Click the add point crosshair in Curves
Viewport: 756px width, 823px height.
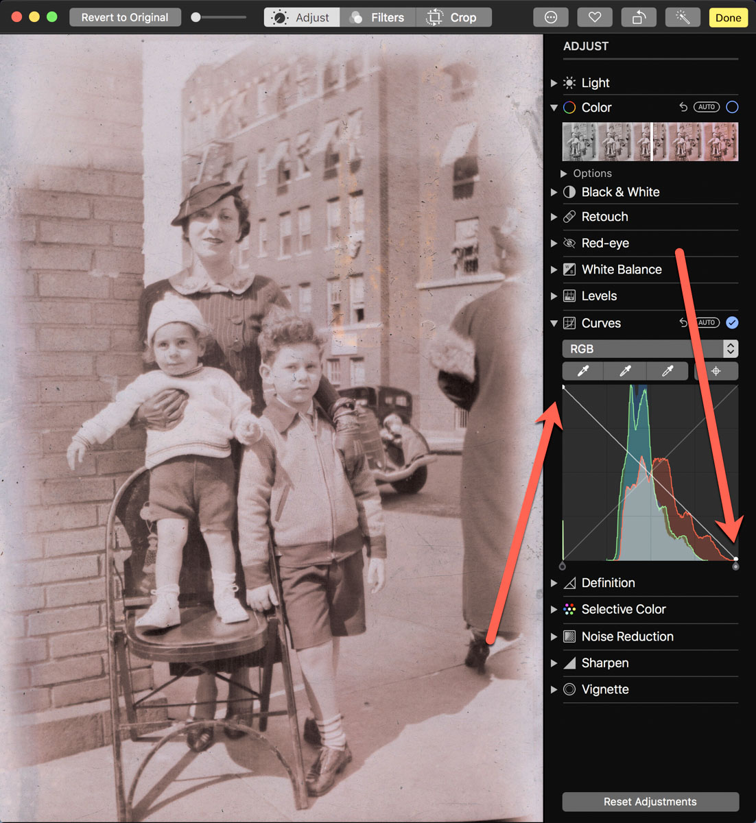(716, 371)
